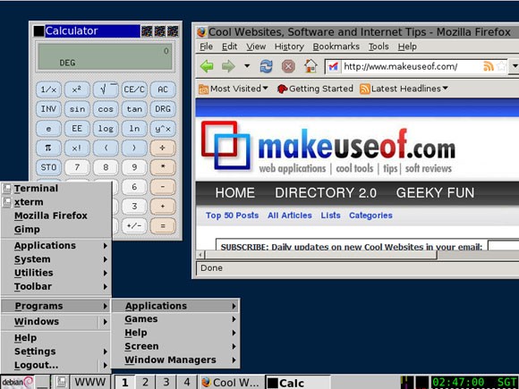The width and height of the screenshot is (519, 389).
Task: Expand the Utilities submenu
Action: click(56, 273)
